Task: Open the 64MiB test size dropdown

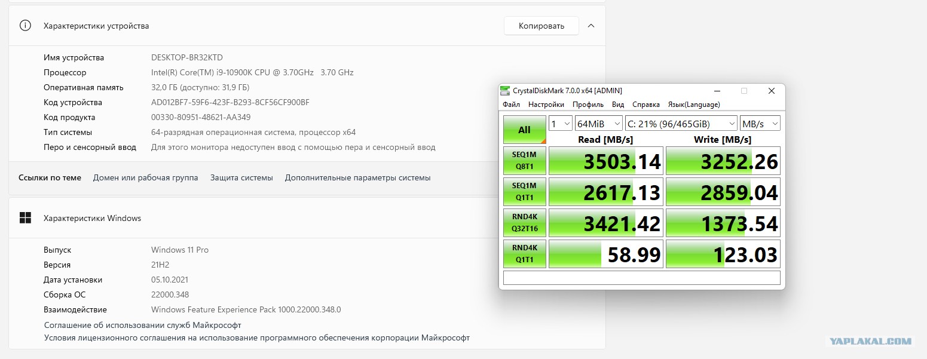Action: point(598,124)
